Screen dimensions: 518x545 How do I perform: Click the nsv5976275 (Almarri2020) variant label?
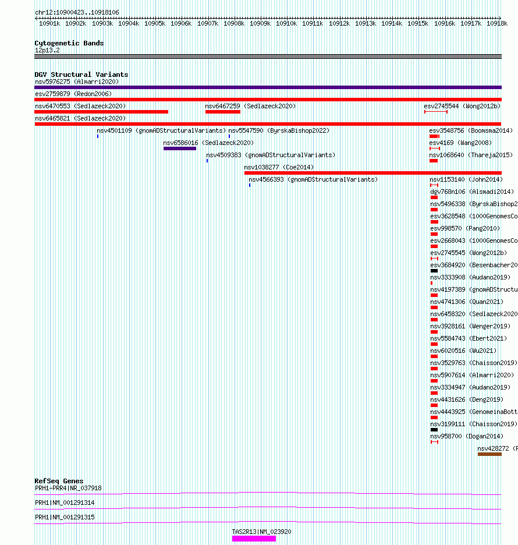click(77, 82)
